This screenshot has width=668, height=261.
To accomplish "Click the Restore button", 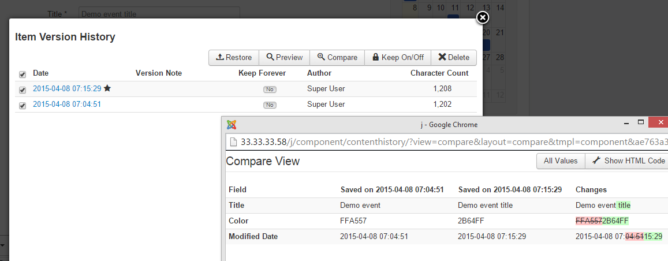I will click(x=234, y=57).
